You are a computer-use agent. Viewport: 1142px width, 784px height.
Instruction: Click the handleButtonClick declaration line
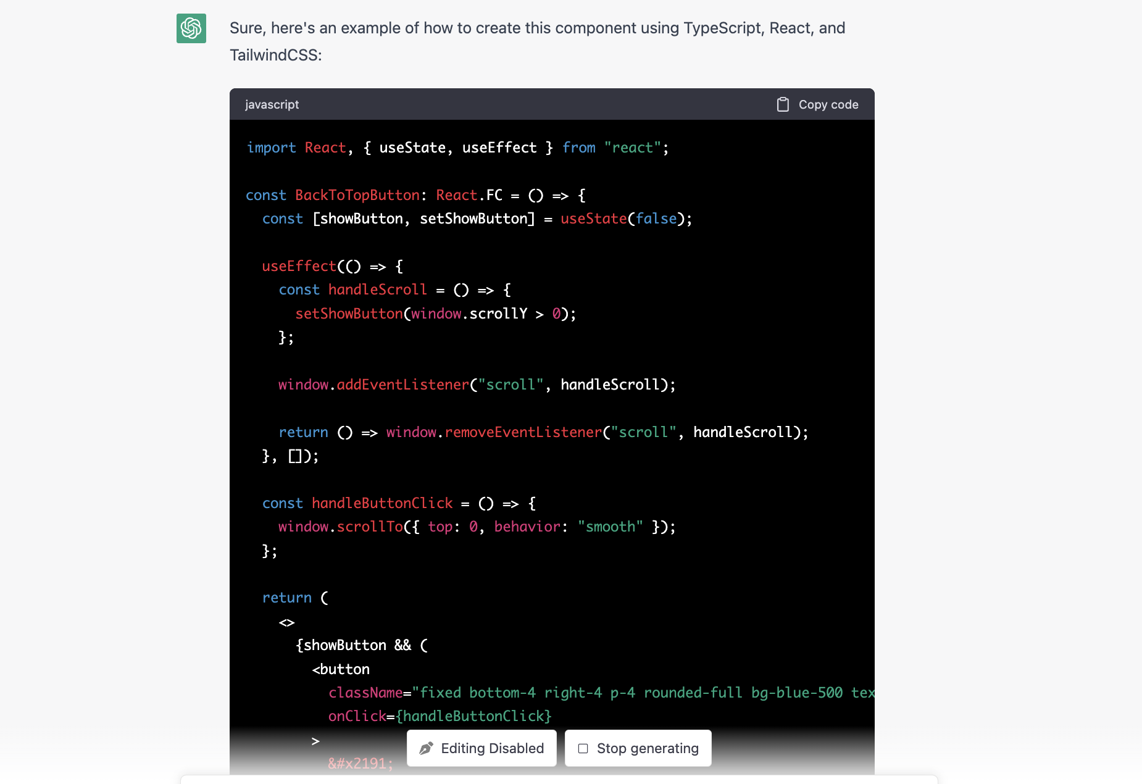tap(399, 503)
